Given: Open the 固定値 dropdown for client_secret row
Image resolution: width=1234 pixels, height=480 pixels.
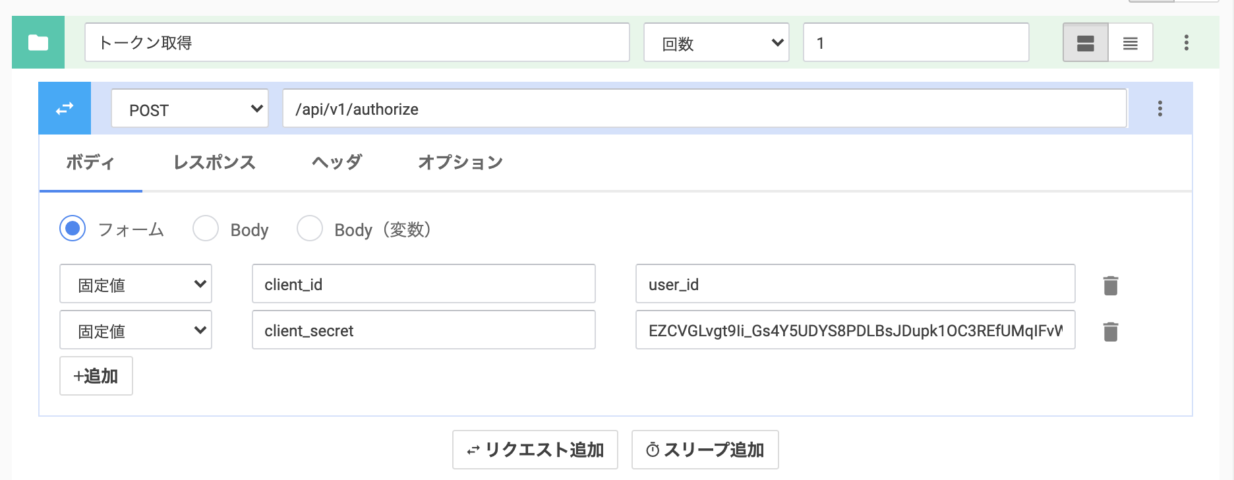Looking at the screenshot, I should pos(136,330).
